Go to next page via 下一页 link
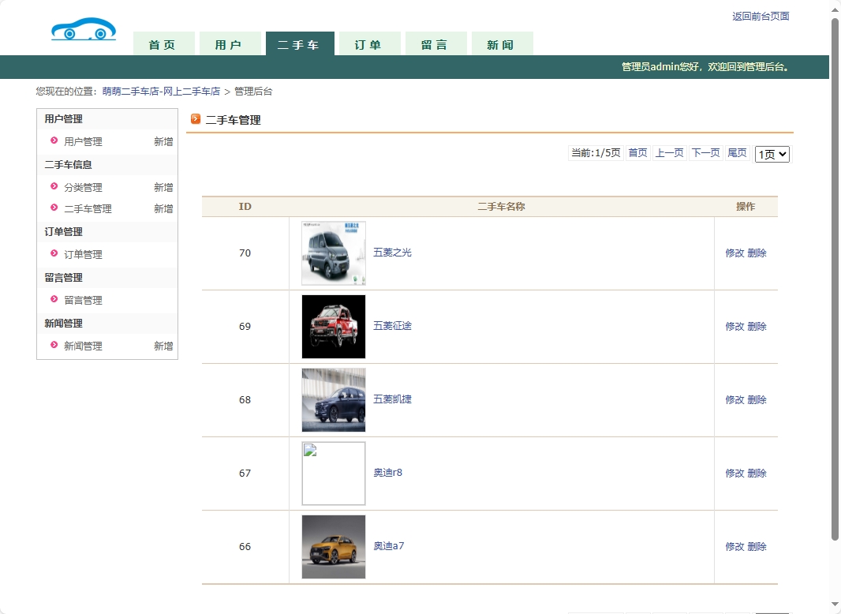841x614 pixels. pos(705,153)
